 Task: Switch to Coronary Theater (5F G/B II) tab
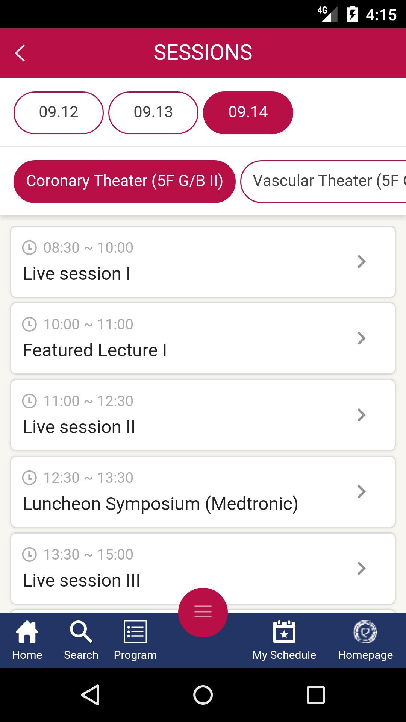pos(124,182)
